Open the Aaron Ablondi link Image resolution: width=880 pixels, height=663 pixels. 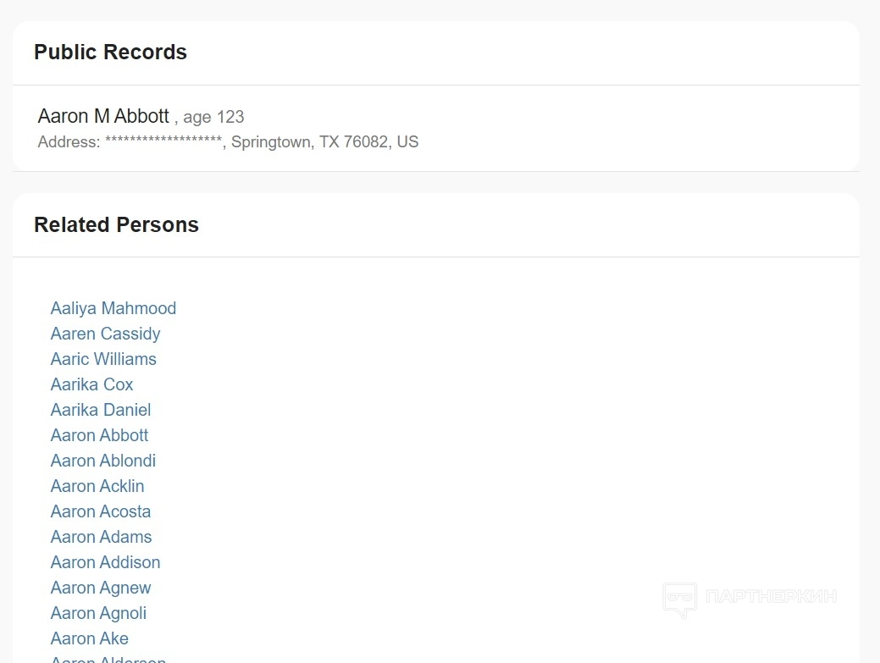coord(102,461)
